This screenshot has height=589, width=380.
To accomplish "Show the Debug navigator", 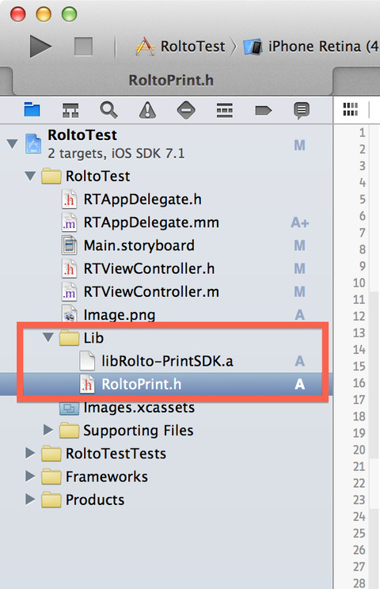I will 225,110.
